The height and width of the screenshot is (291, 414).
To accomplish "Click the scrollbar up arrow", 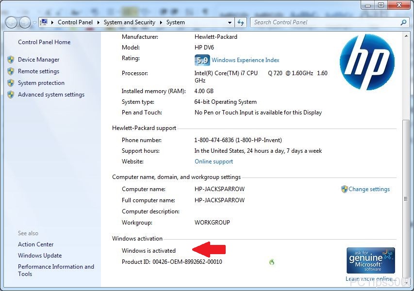I will (x=406, y=35).
